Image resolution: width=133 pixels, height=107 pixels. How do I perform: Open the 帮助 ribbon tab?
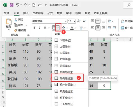pos(88,13)
